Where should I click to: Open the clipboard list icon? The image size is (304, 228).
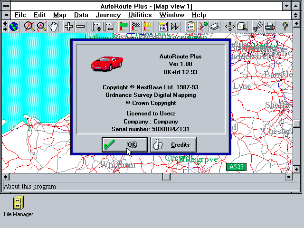pos(190,27)
